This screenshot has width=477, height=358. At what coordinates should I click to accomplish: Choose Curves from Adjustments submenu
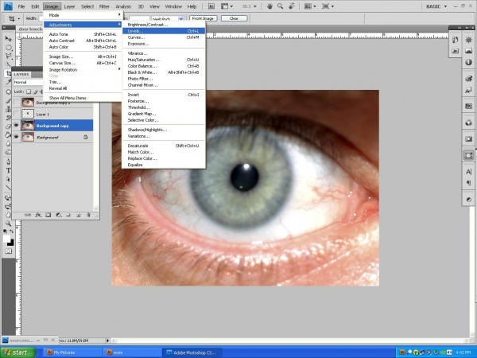click(x=164, y=37)
